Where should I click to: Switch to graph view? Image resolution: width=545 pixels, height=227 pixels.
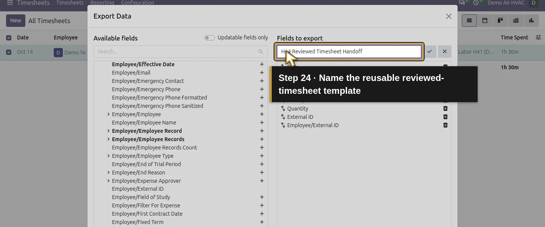tap(531, 20)
